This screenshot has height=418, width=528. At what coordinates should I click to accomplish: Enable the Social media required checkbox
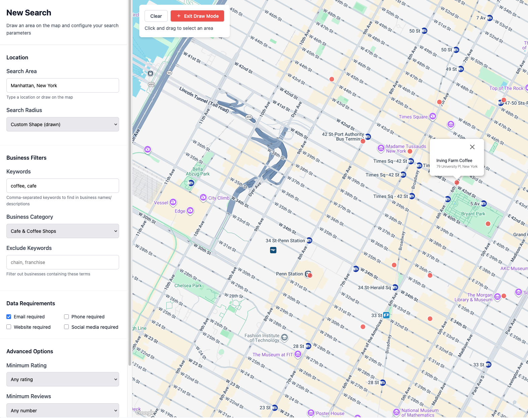(x=66, y=327)
